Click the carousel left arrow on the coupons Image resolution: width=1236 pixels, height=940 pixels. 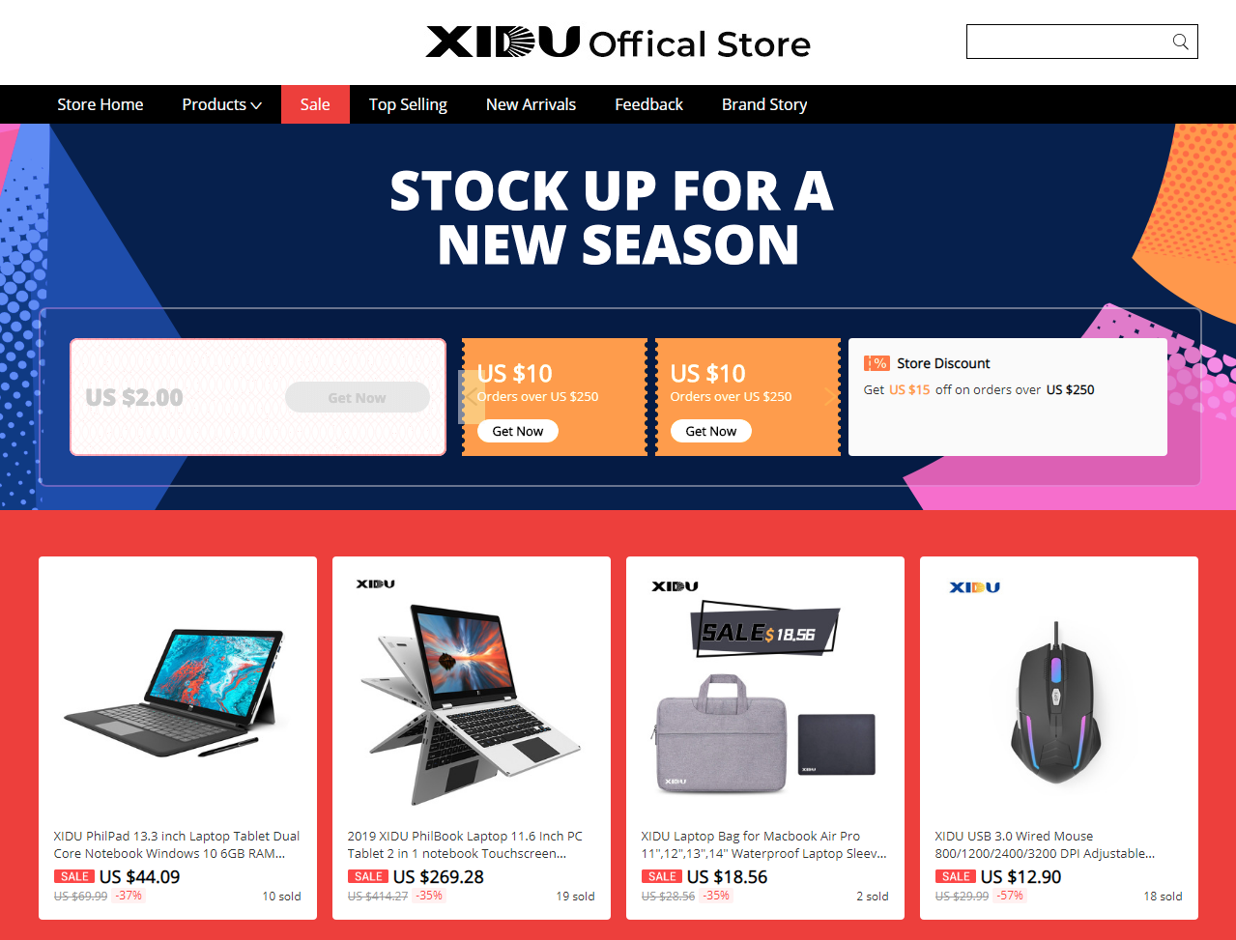(x=472, y=397)
